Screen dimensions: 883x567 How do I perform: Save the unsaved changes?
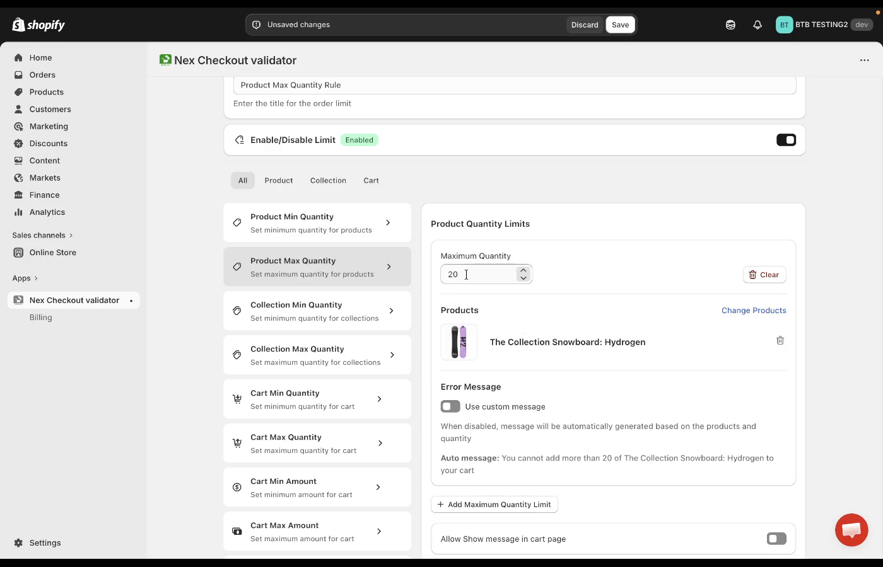tap(620, 25)
